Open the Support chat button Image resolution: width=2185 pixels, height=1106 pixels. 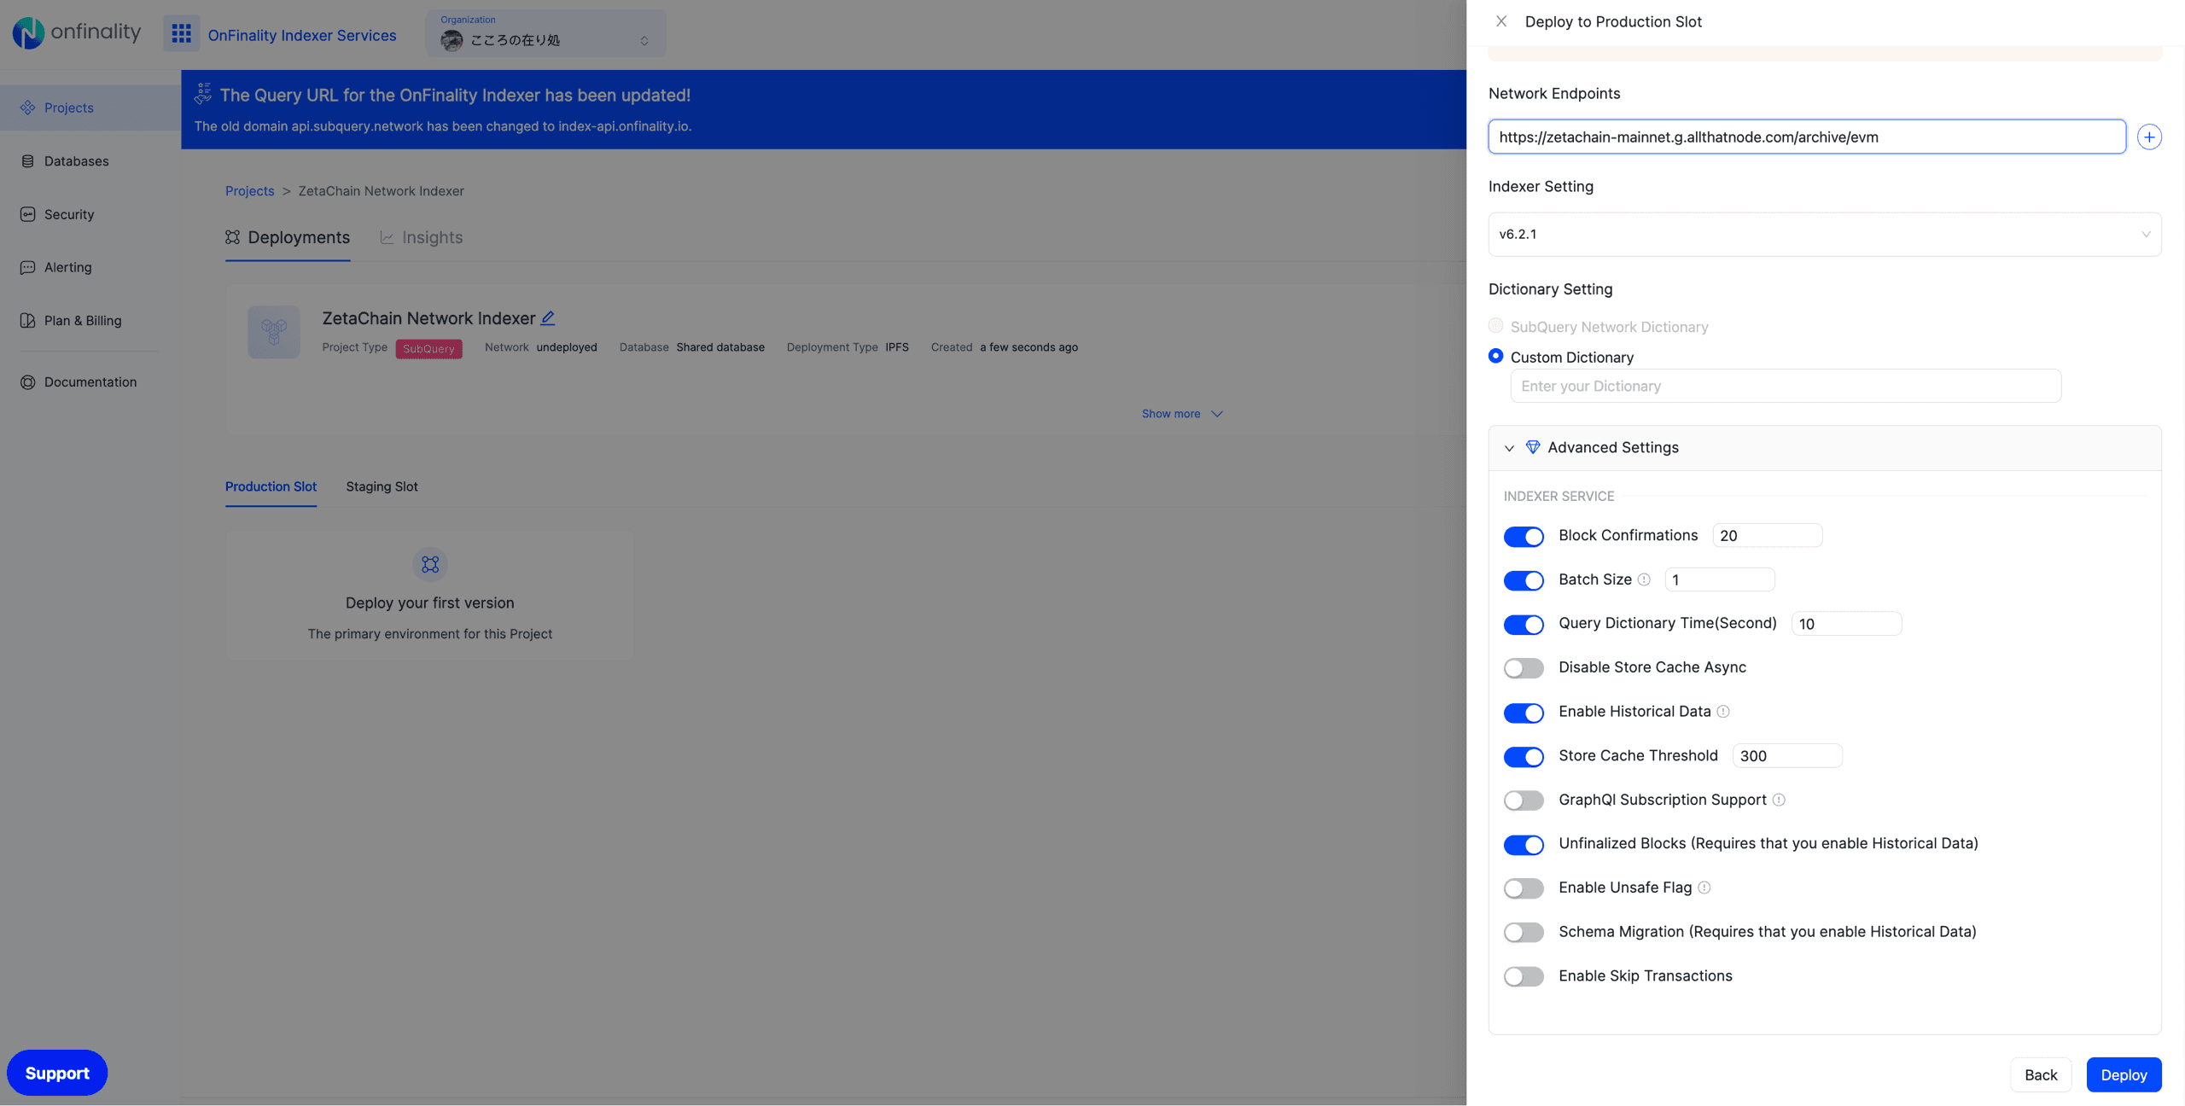[56, 1073]
